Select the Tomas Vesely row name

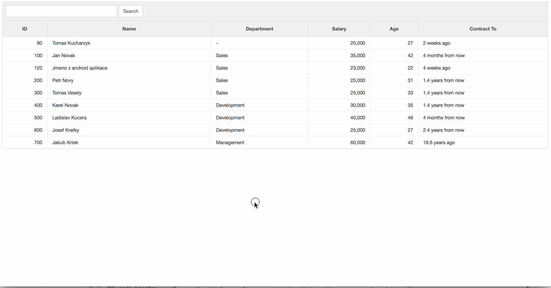pyautogui.click(x=67, y=93)
